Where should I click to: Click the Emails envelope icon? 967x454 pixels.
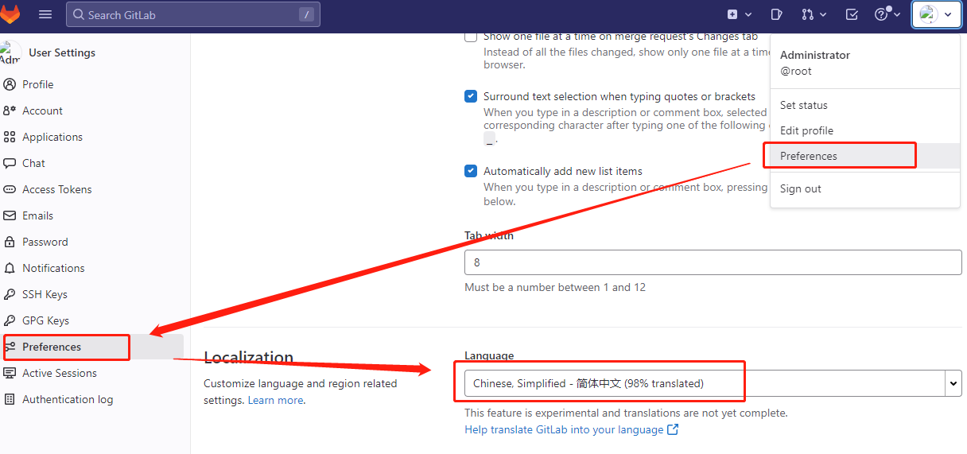10,215
